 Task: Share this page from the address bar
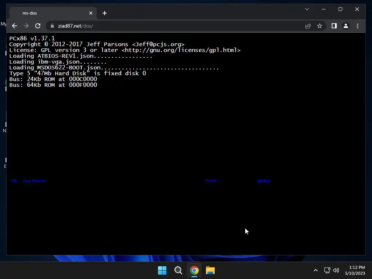(x=308, y=26)
